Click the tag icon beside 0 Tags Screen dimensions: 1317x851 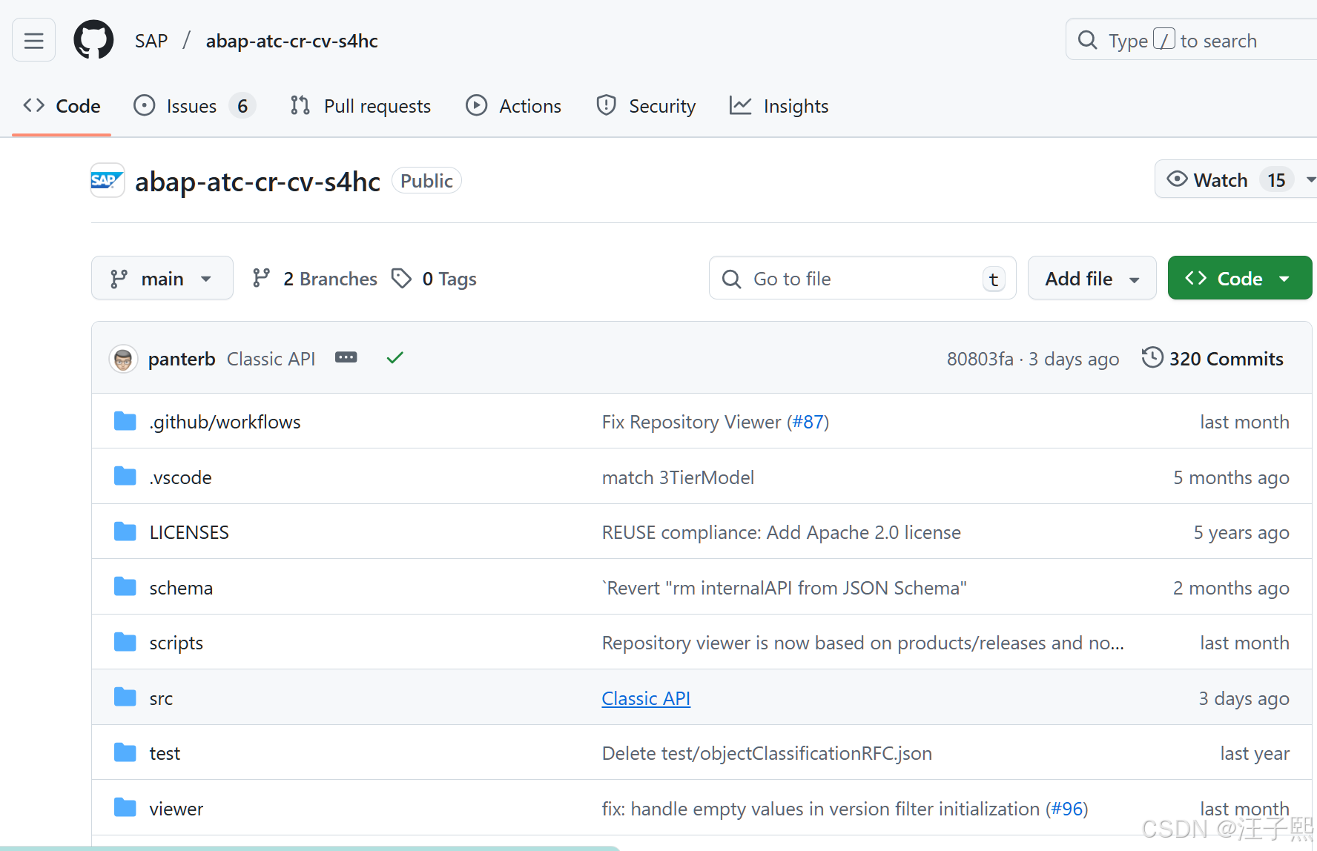[x=401, y=278]
